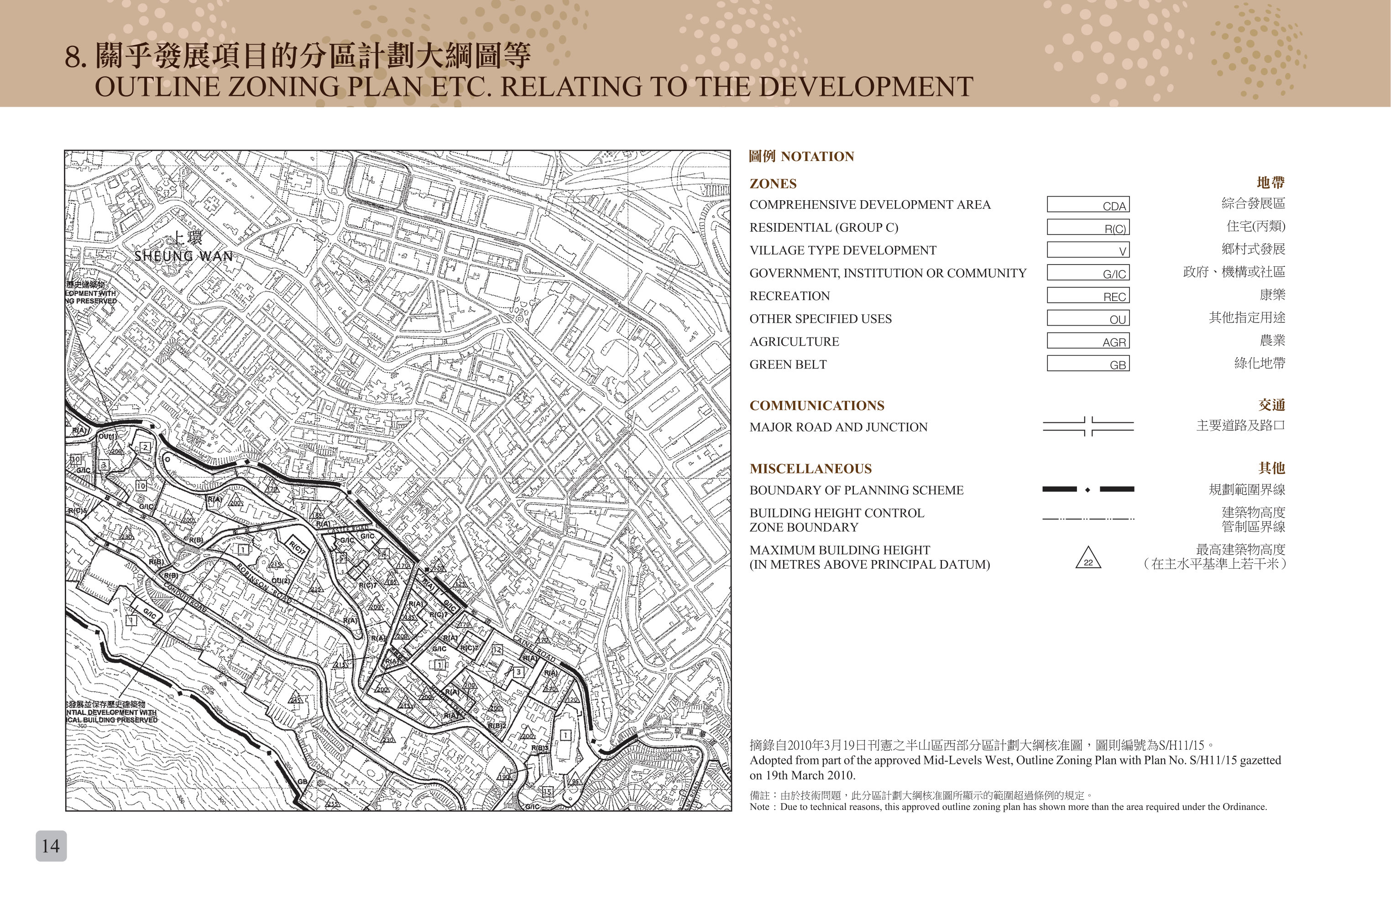Viewport: 1391px width, 898px height.
Task: Select the G/IC legend box in the notation
Action: pos(1088,272)
